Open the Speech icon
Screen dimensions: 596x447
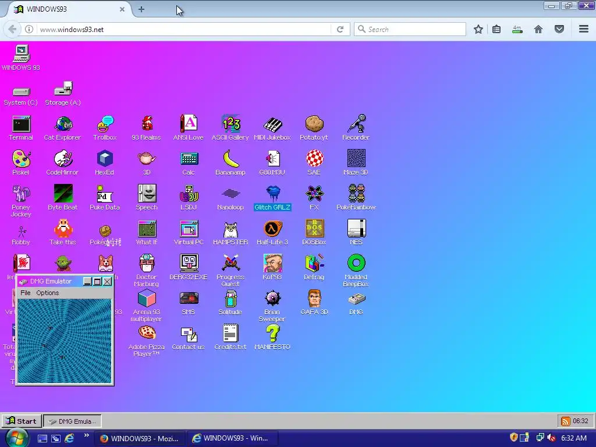pyautogui.click(x=147, y=198)
